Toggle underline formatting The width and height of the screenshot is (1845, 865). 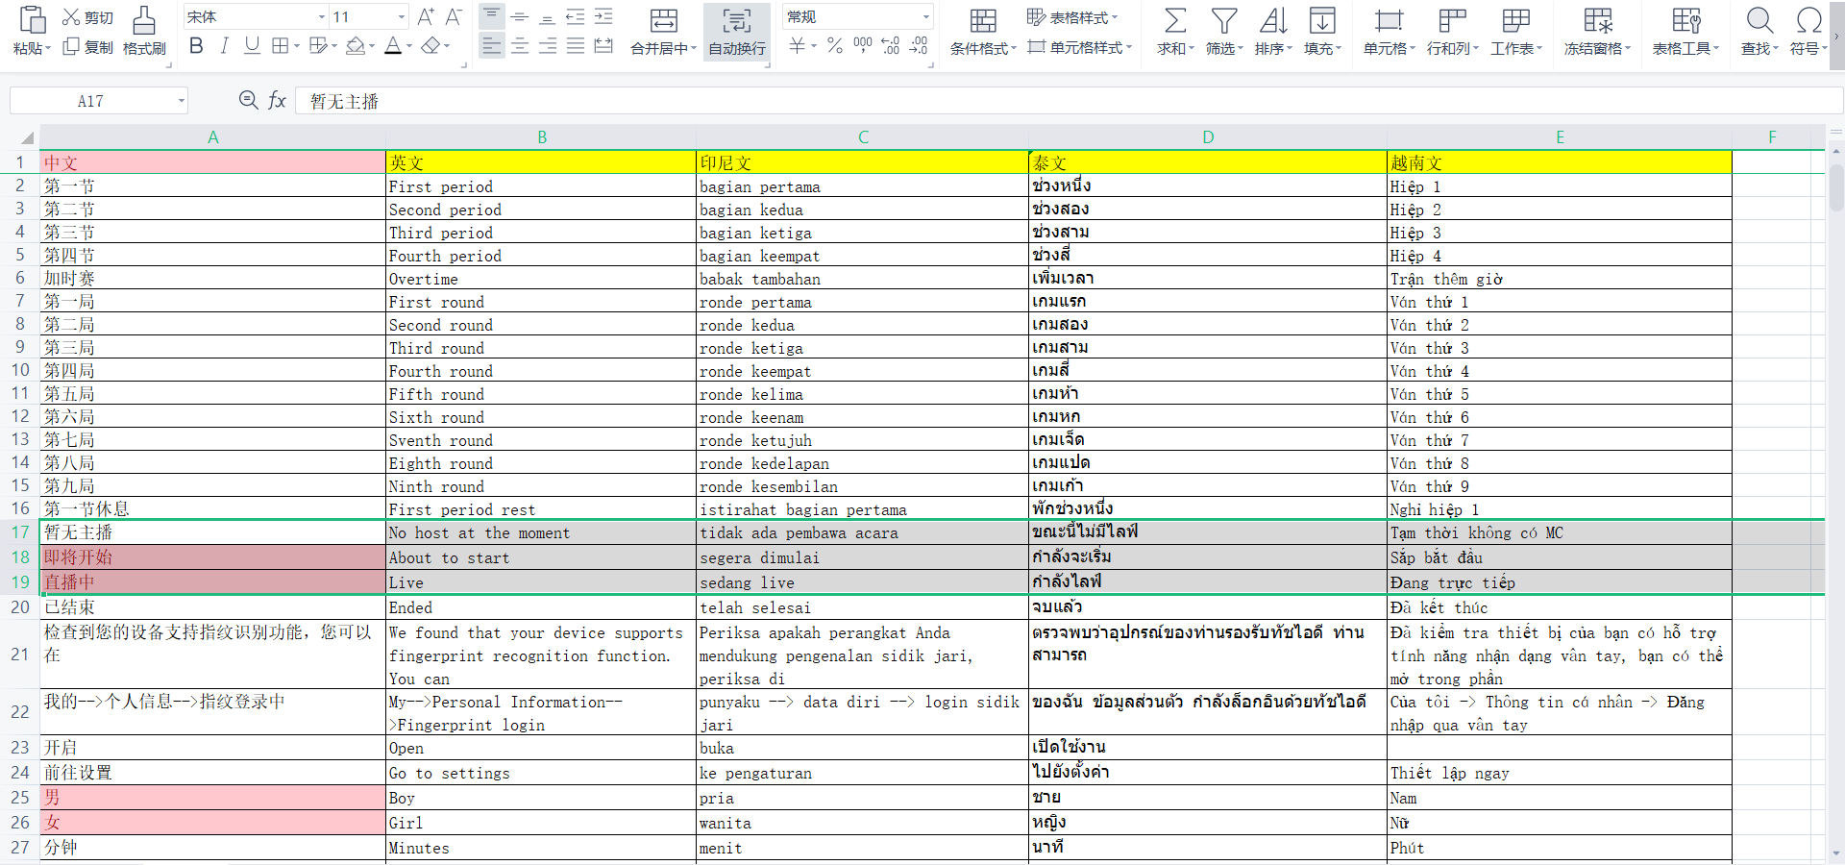click(x=252, y=45)
